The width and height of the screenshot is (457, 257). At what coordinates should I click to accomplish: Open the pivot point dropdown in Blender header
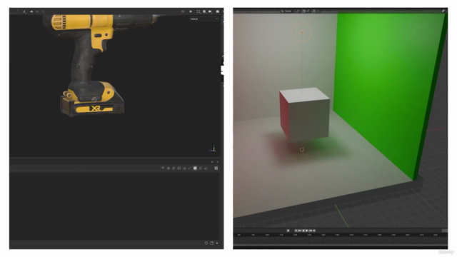(x=298, y=11)
